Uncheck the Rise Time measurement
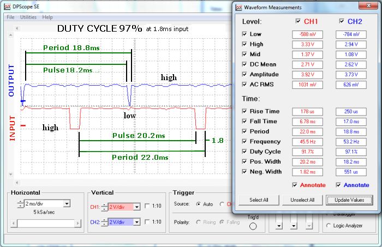The width and height of the screenshot is (382, 247). pos(244,111)
